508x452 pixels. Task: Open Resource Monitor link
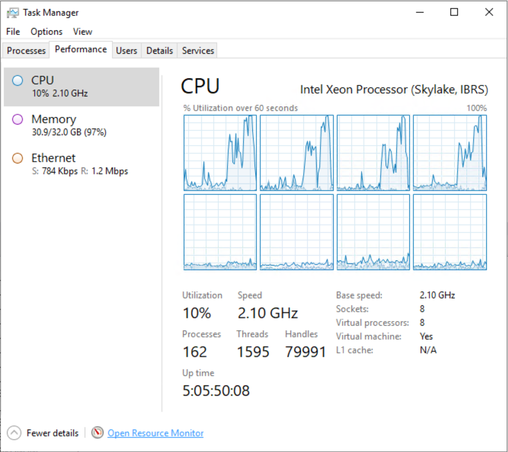point(155,433)
